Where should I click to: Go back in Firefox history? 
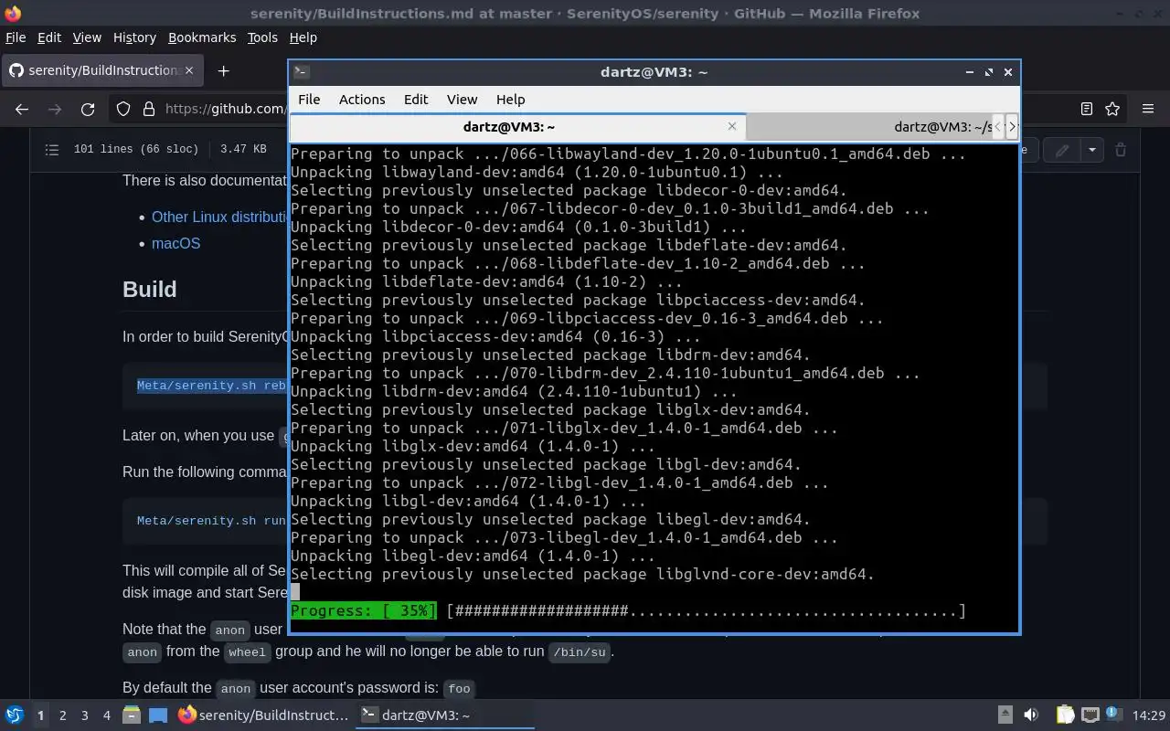[x=22, y=109]
